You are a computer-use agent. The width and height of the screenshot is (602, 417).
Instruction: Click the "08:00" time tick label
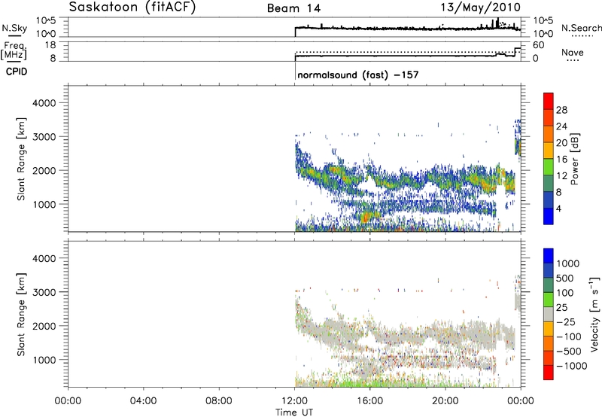pos(219,401)
